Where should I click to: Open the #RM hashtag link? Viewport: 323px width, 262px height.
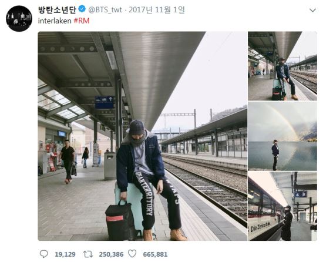[x=82, y=21]
